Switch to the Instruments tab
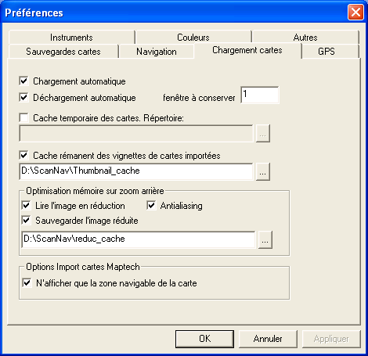Viewport: 368px width, 356px height. click(x=71, y=38)
